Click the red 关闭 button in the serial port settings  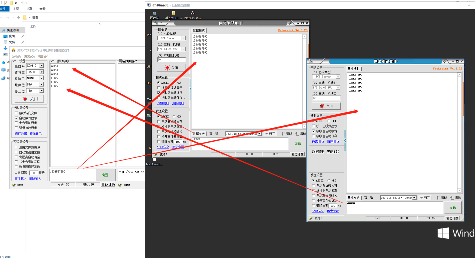pyautogui.click(x=29, y=99)
